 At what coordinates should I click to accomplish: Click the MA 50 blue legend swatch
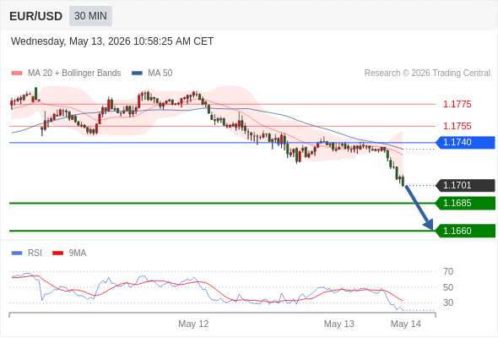tap(137, 74)
